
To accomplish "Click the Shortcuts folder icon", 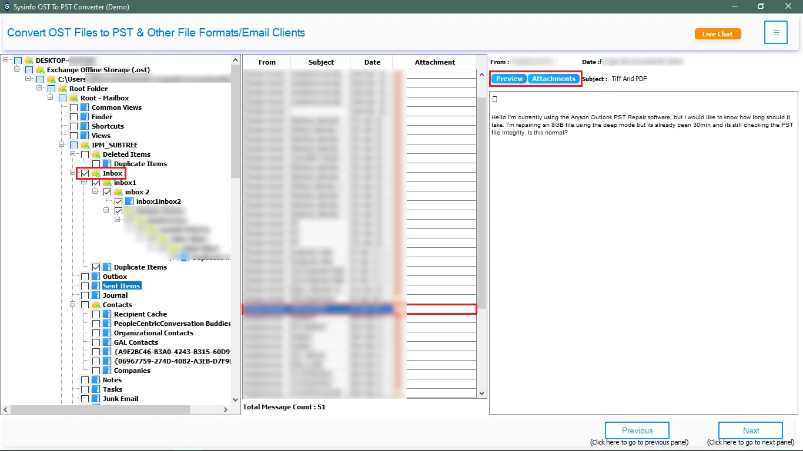I will pyautogui.click(x=85, y=126).
